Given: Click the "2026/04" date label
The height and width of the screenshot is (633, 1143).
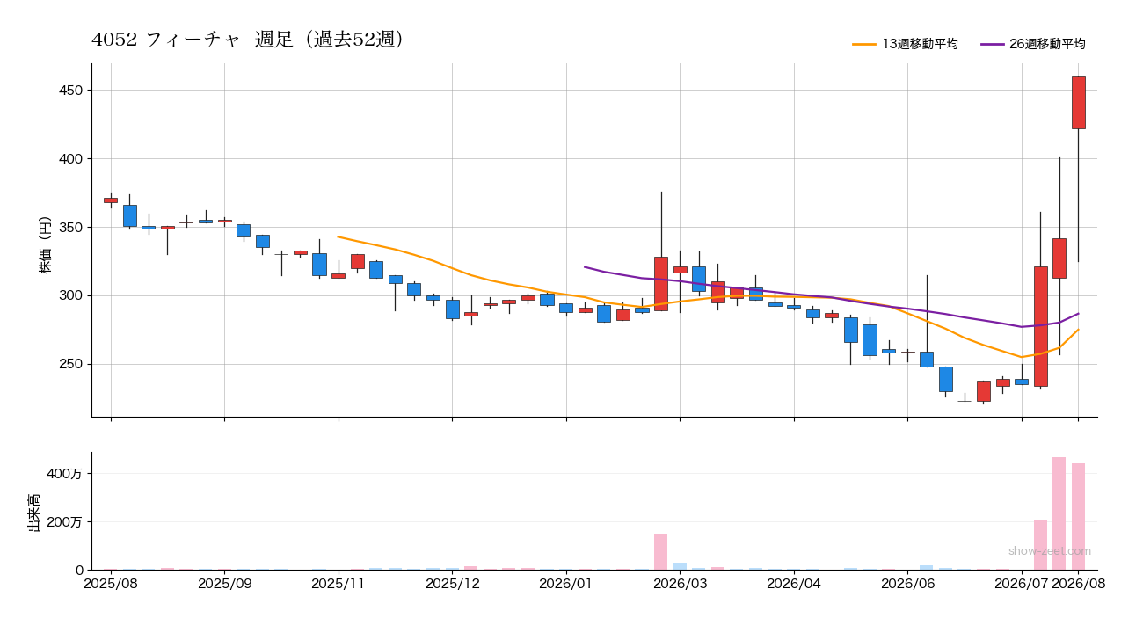Looking at the screenshot, I should 794,582.
